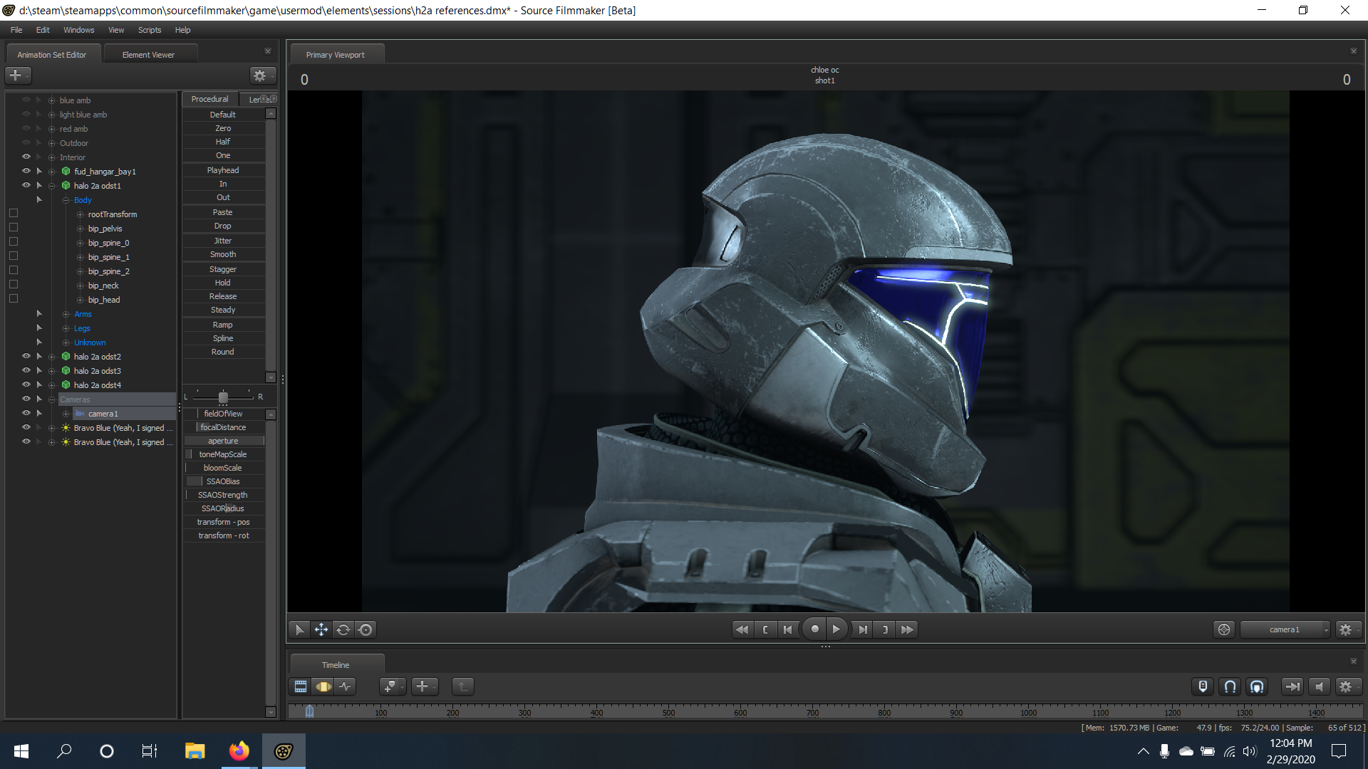This screenshot has height=769, width=1368.
Task: Apply the Round preset
Action: click(223, 352)
